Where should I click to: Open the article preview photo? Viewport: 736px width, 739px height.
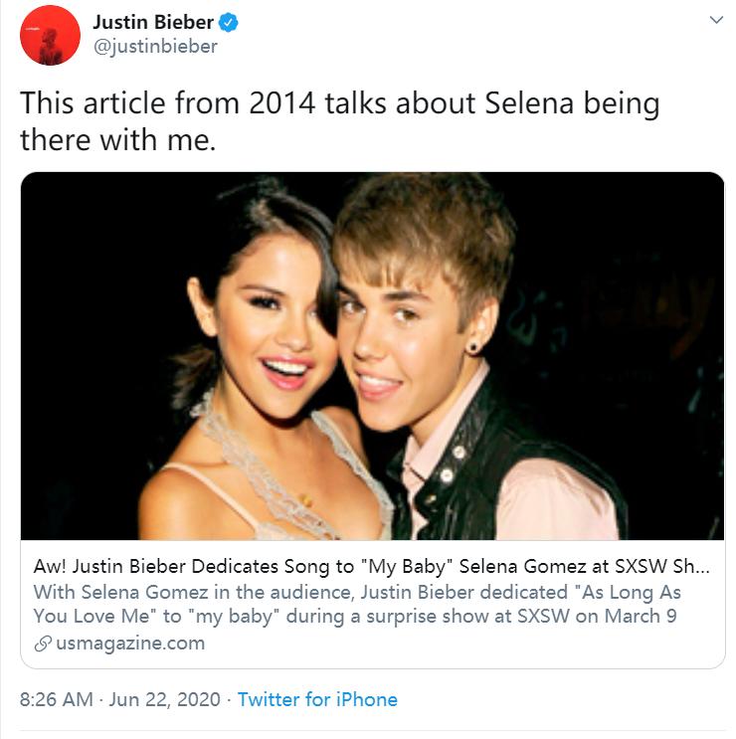pos(372,355)
